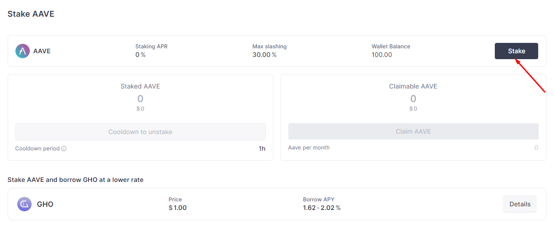Click the 1h cooldown duration value
554x228 pixels.
262,149
